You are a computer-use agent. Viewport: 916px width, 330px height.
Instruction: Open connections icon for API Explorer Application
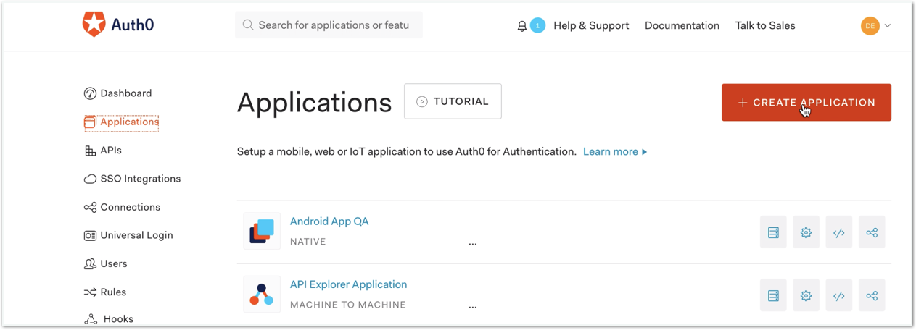872,295
